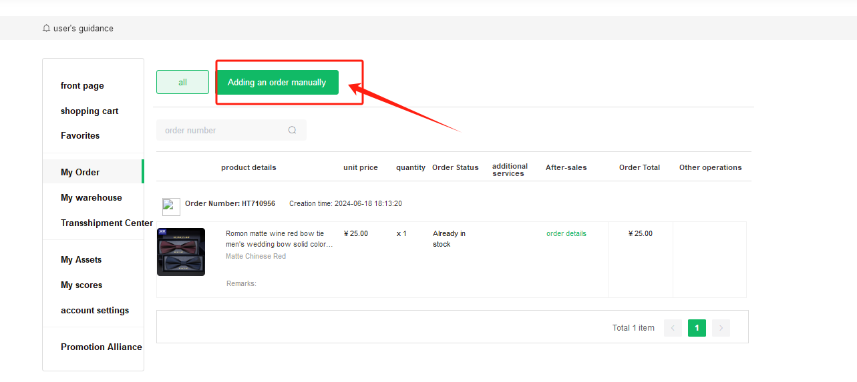Click the broken image icon beside Order Number
857x382 pixels.
point(171,207)
